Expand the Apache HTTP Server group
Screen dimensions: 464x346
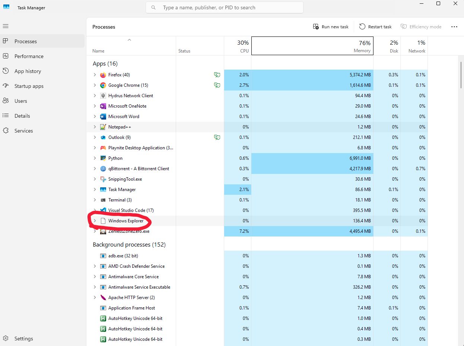point(95,298)
